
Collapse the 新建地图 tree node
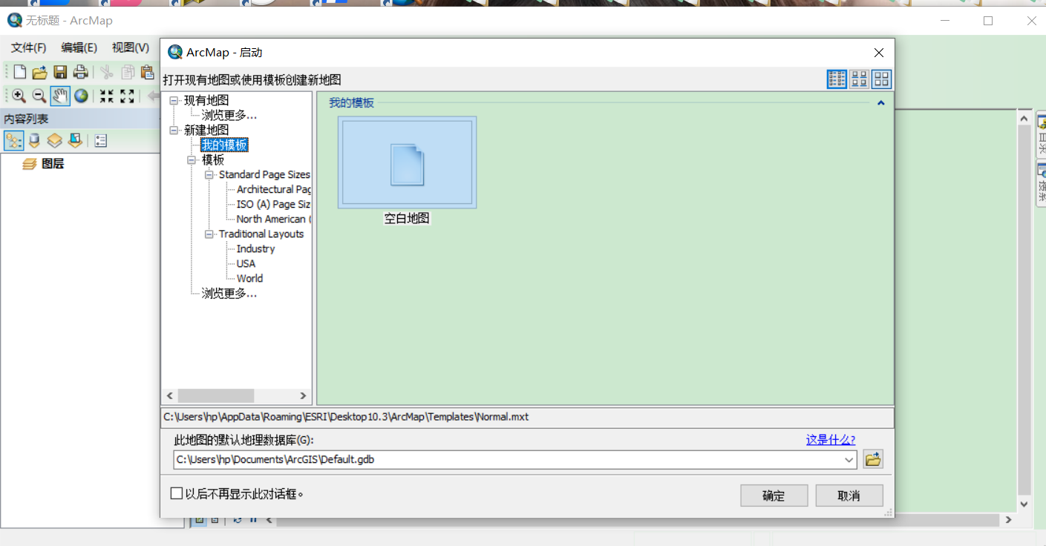pyautogui.click(x=174, y=130)
